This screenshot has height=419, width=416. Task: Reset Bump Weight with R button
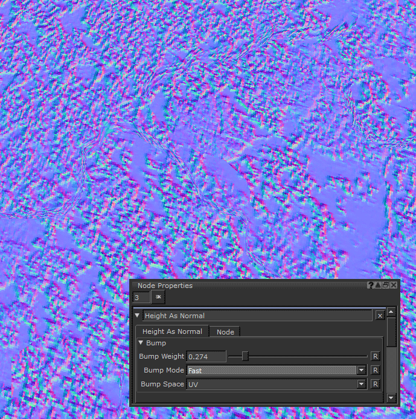tap(375, 356)
